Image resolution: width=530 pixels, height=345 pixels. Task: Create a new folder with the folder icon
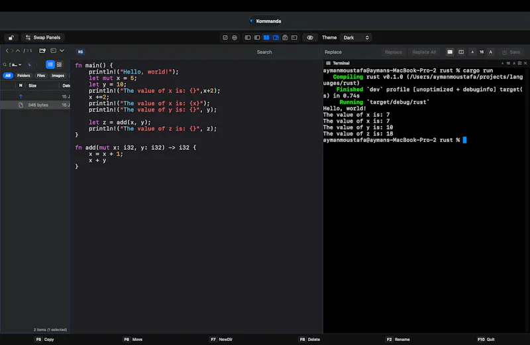click(42, 51)
